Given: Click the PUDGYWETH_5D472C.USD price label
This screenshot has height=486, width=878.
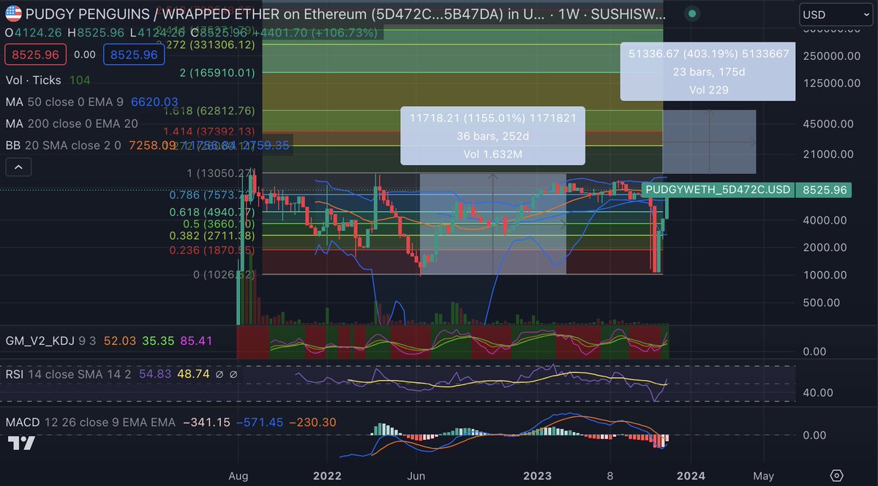Looking at the screenshot, I should coord(718,189).
